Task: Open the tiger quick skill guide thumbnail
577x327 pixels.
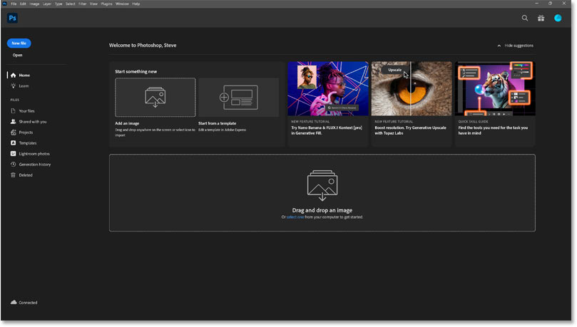Action: click(x=495, y=88)
